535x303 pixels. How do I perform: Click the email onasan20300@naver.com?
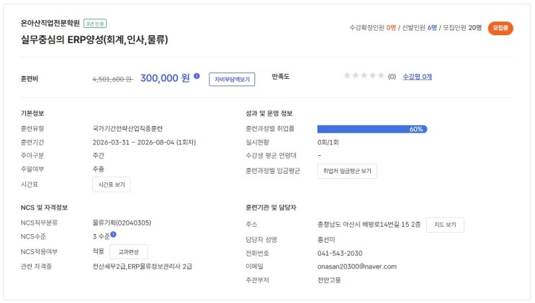(356, 266)
